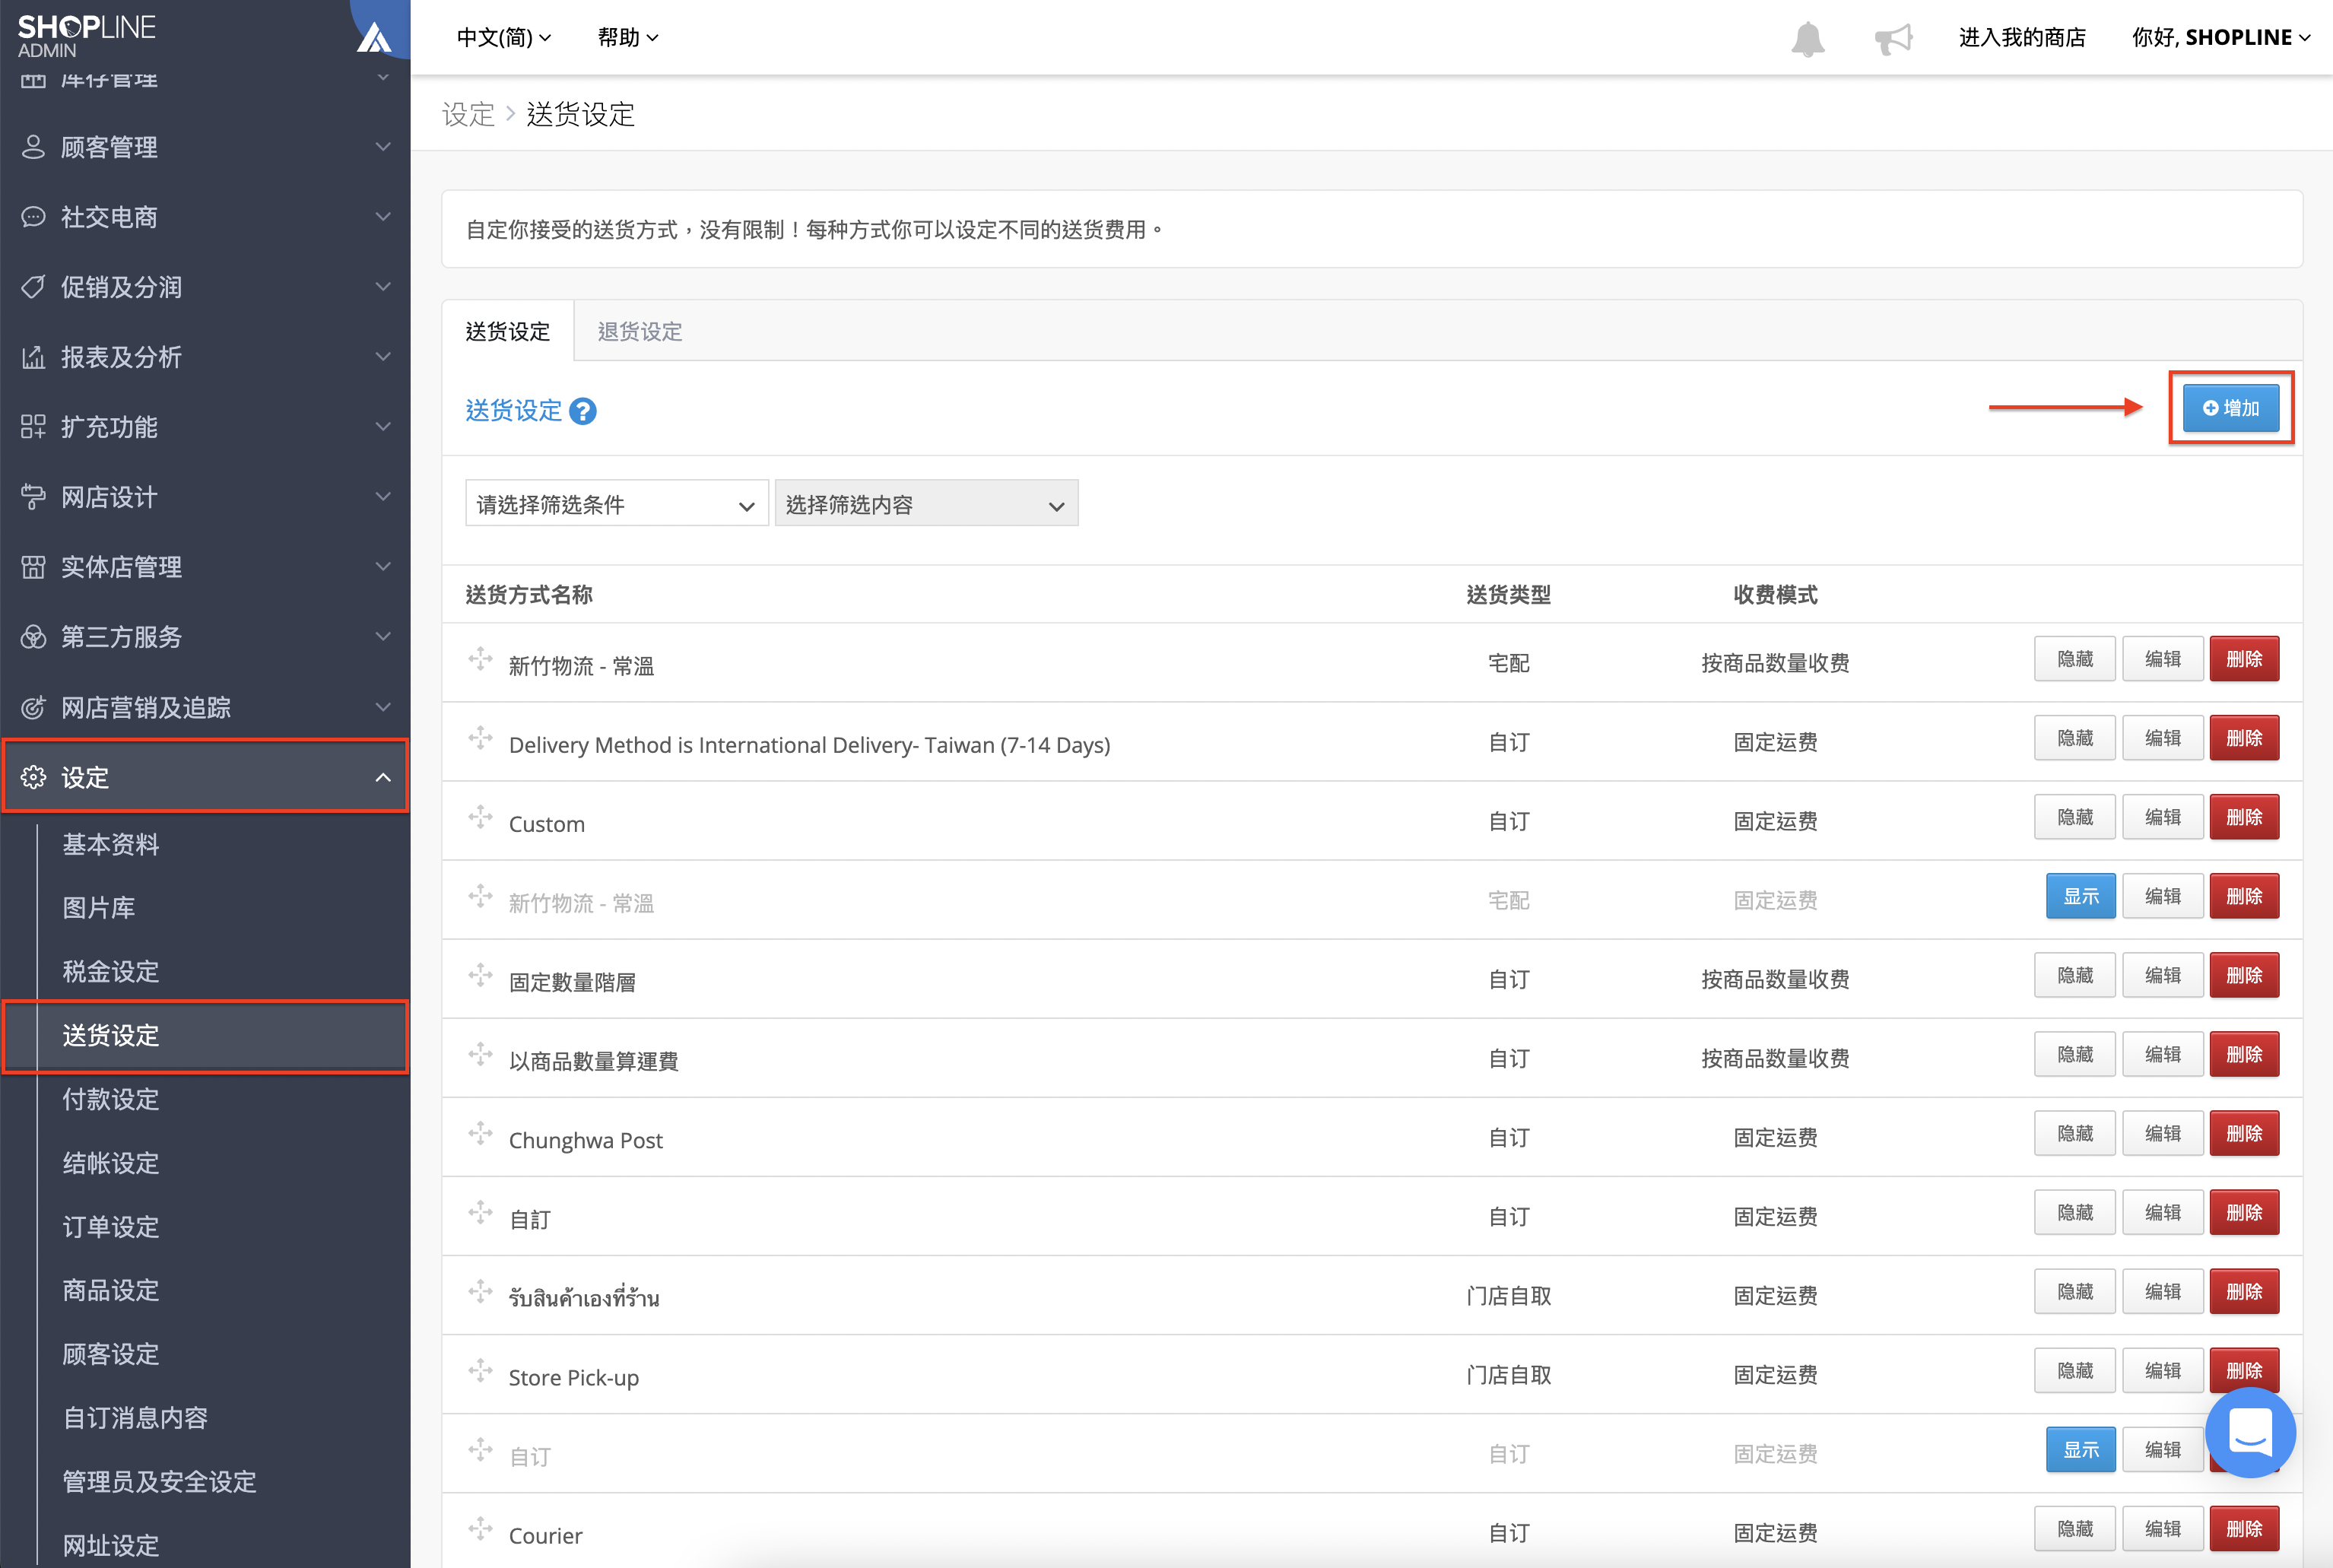2333x1568 pixels.
Task: Hide the Store Pick-up delivery method
Action: tap(2075, 1370)
